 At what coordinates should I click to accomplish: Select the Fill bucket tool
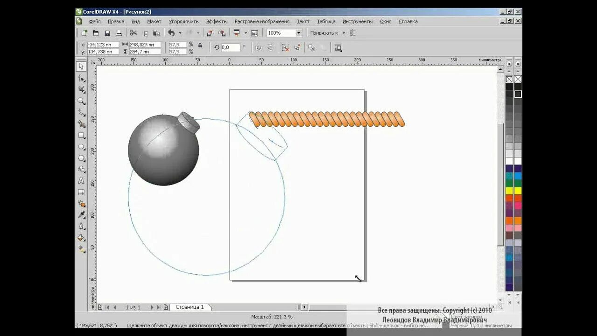(81, 238)
